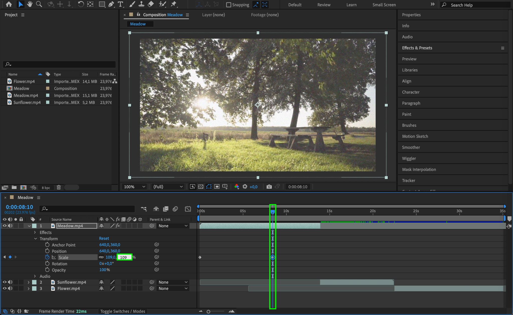Open the Effects & Presets panel
The height and width of the screenshot is (315, 513).
pos(417,48)
